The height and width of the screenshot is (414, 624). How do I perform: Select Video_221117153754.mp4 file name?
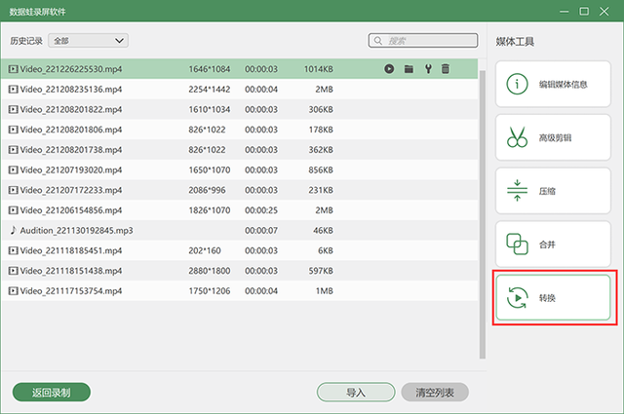click(71, 291)
